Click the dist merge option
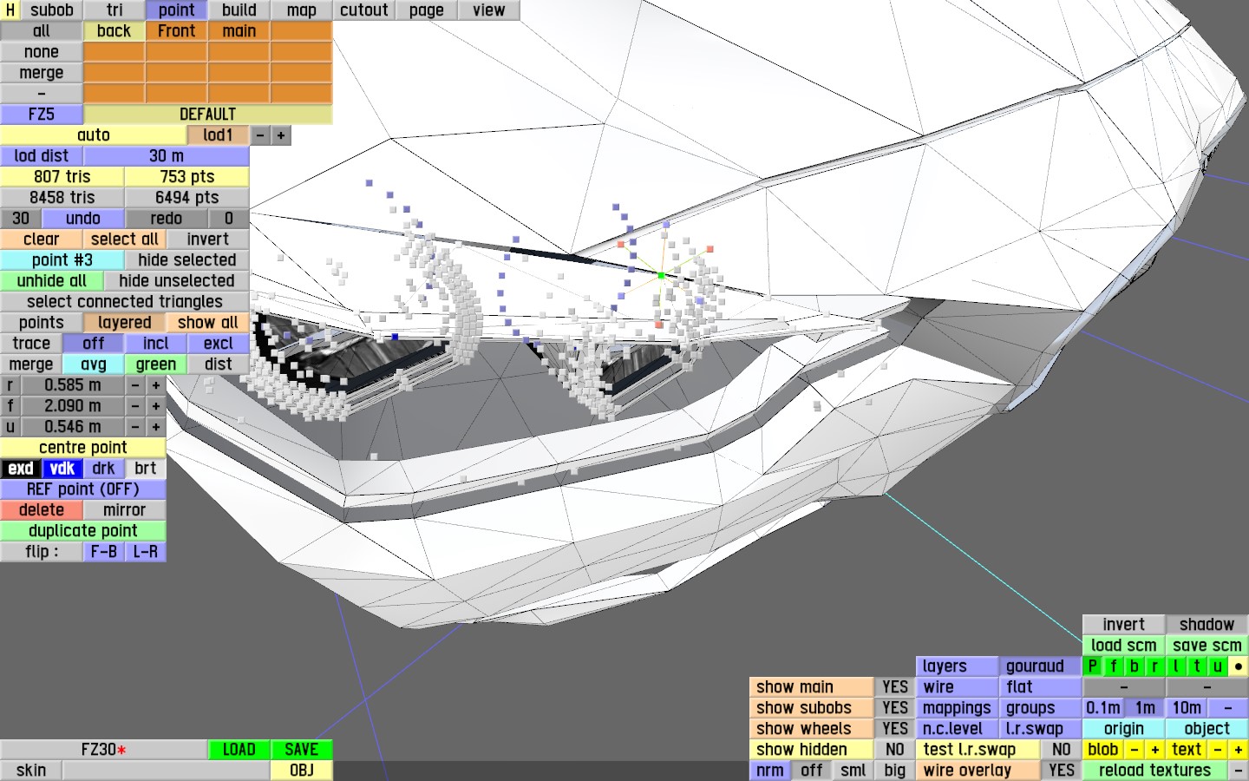 [219, 364]
